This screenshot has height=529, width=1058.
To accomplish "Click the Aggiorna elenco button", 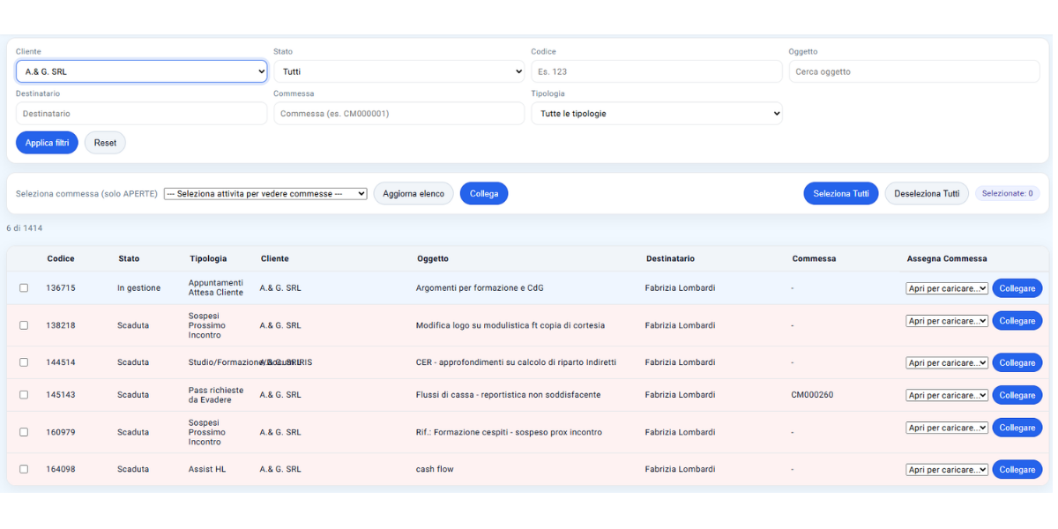I will [414, 194].
